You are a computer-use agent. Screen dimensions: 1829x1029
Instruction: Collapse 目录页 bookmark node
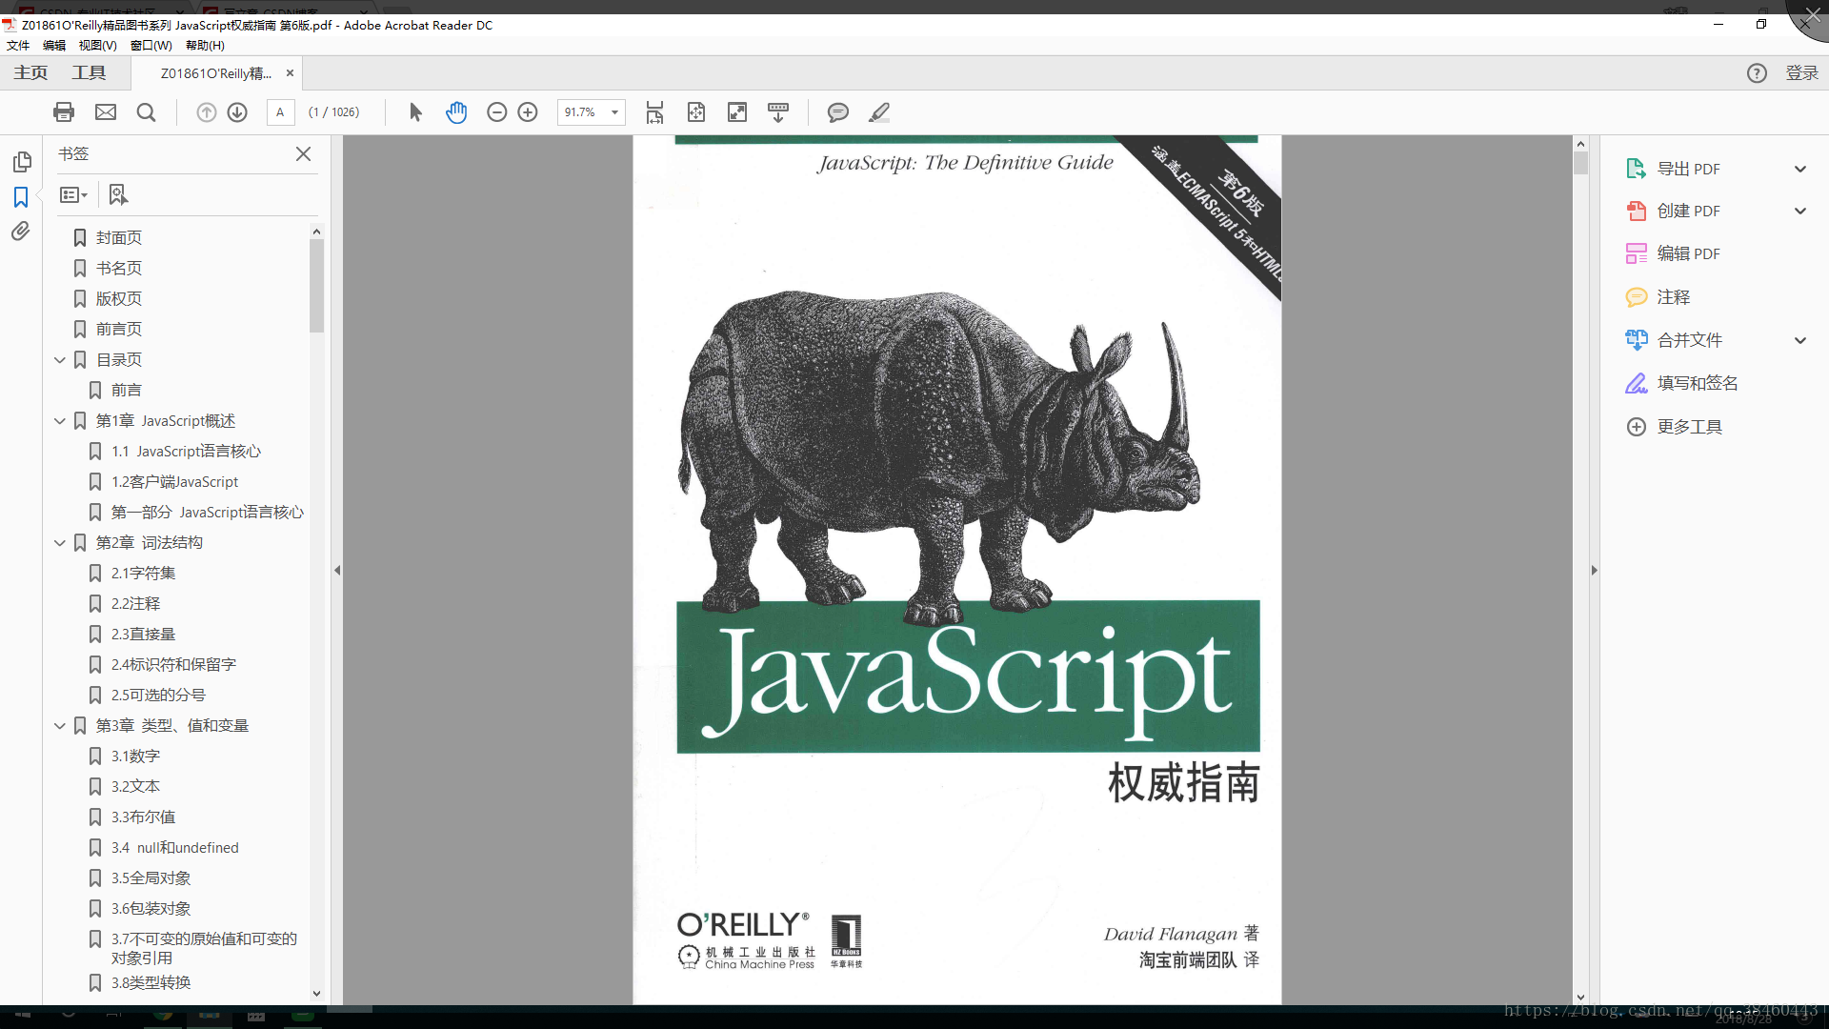coord(60,359)
